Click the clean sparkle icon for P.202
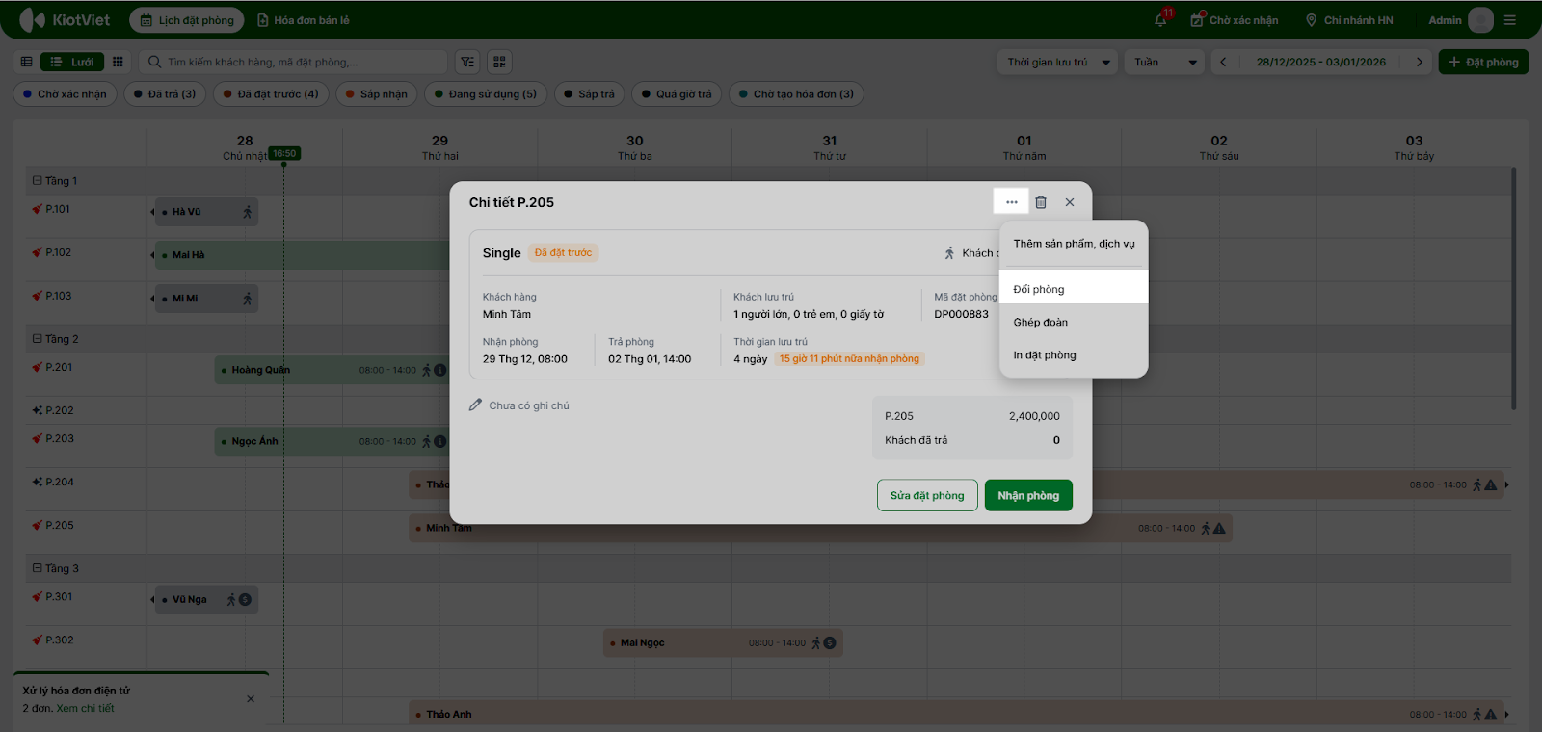Image resolution: width=1542 pixels, height=732 pixels. [38, 410]
